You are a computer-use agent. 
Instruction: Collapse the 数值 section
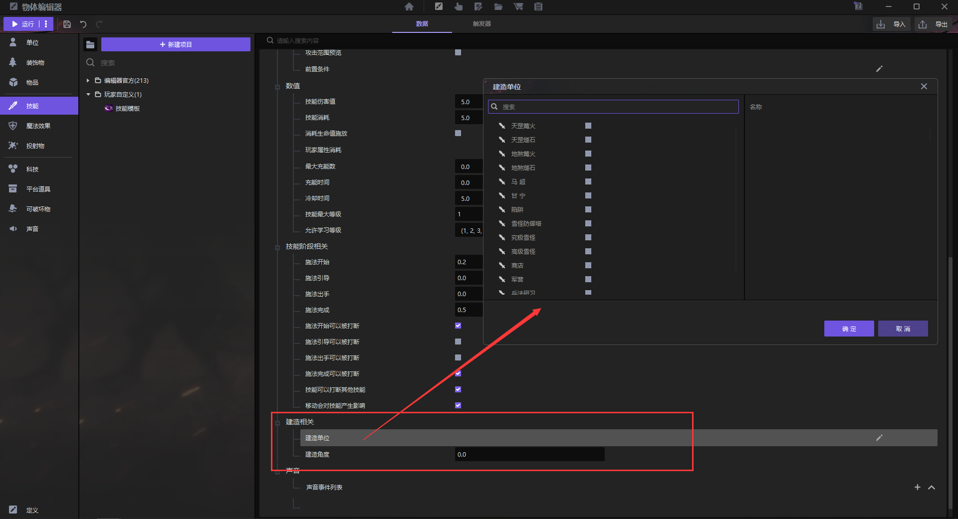(x=277, y=87)
